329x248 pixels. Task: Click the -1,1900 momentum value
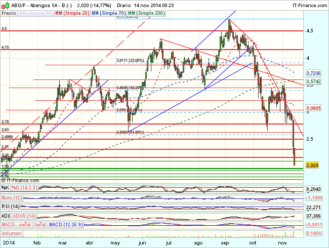click(314, 198)
